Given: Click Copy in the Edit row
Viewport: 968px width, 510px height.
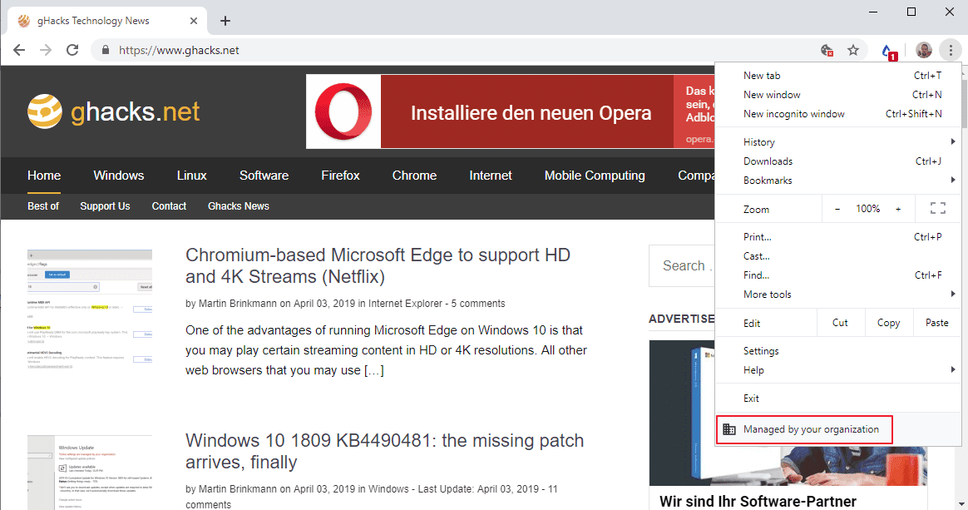Looking at the screenshot, I should (888, 323).
